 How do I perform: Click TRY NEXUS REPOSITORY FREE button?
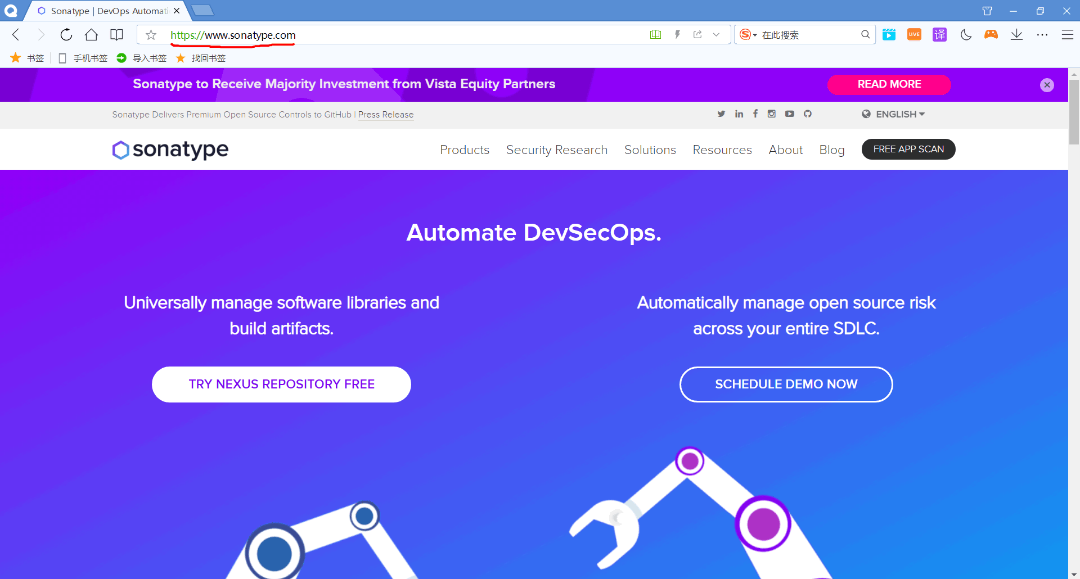coord(281,384)
